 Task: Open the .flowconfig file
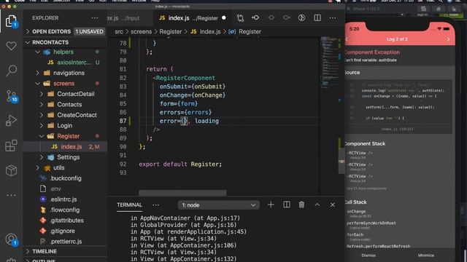pos(65,210)
